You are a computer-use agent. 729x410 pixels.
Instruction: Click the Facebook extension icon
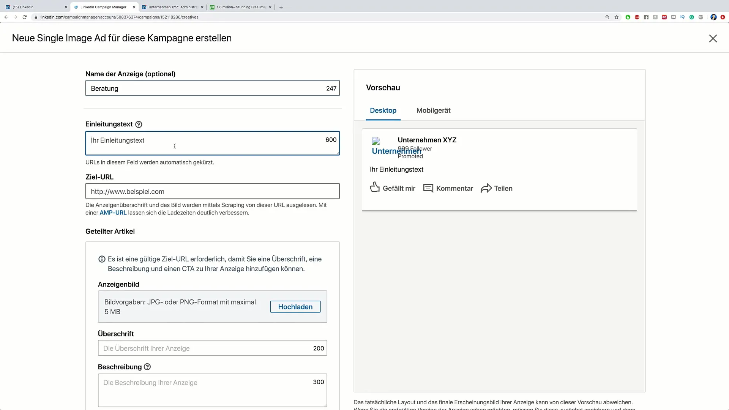646,17
